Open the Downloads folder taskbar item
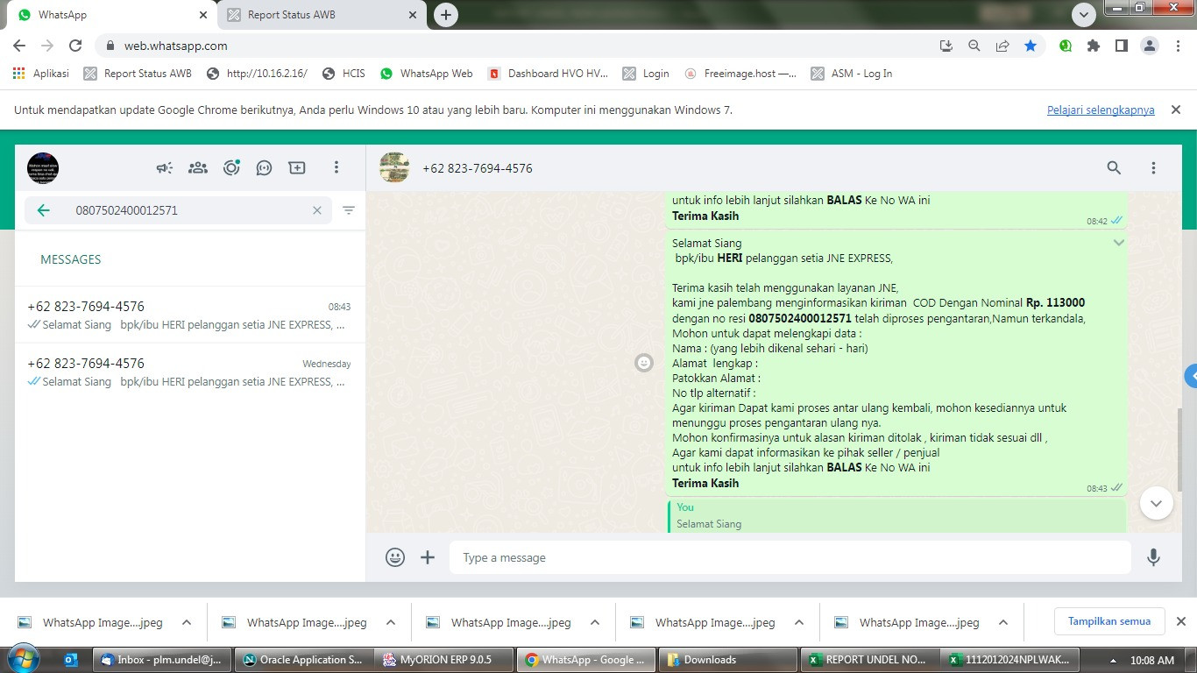Viewport: 1197px width, 673px height. [x=726, y=660]
